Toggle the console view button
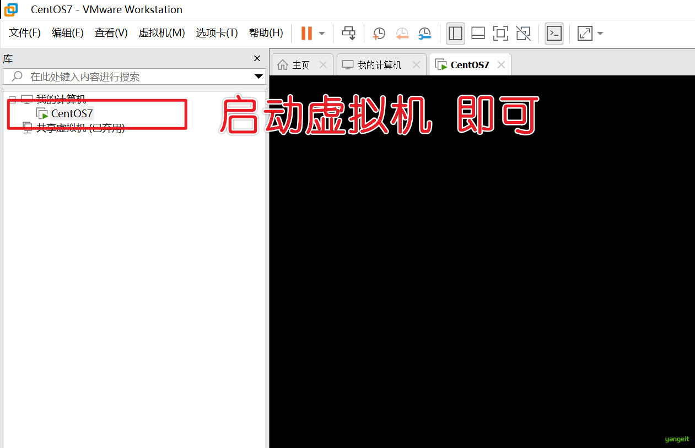 pos(554,34)
